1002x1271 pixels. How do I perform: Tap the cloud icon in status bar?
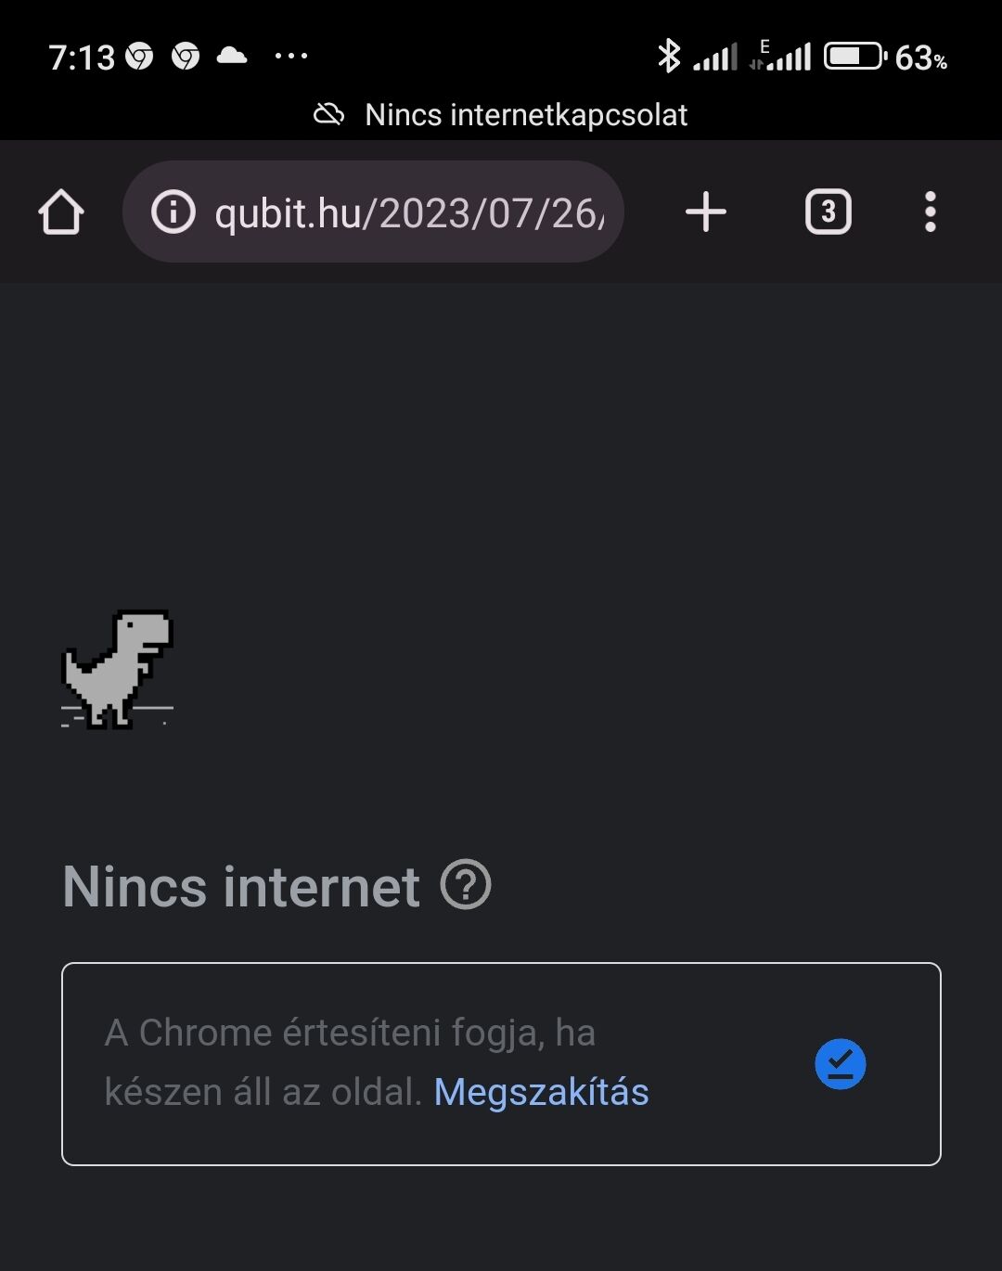tap(232, 57)
